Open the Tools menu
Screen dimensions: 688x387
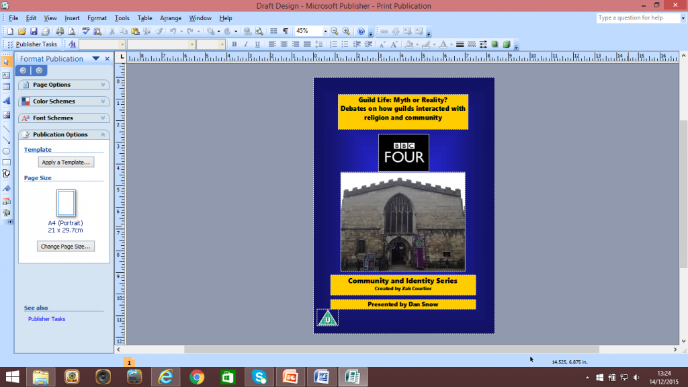(122, 18)
